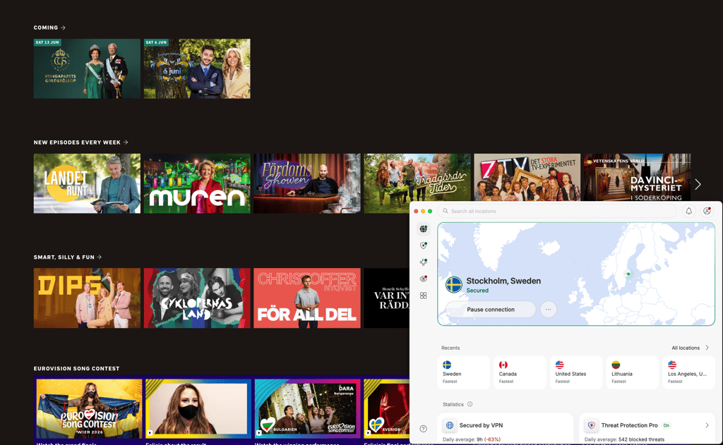Click the Recents label in NordVPN
Viewport: 723px width, 445px height.
[x=450, y=348]
